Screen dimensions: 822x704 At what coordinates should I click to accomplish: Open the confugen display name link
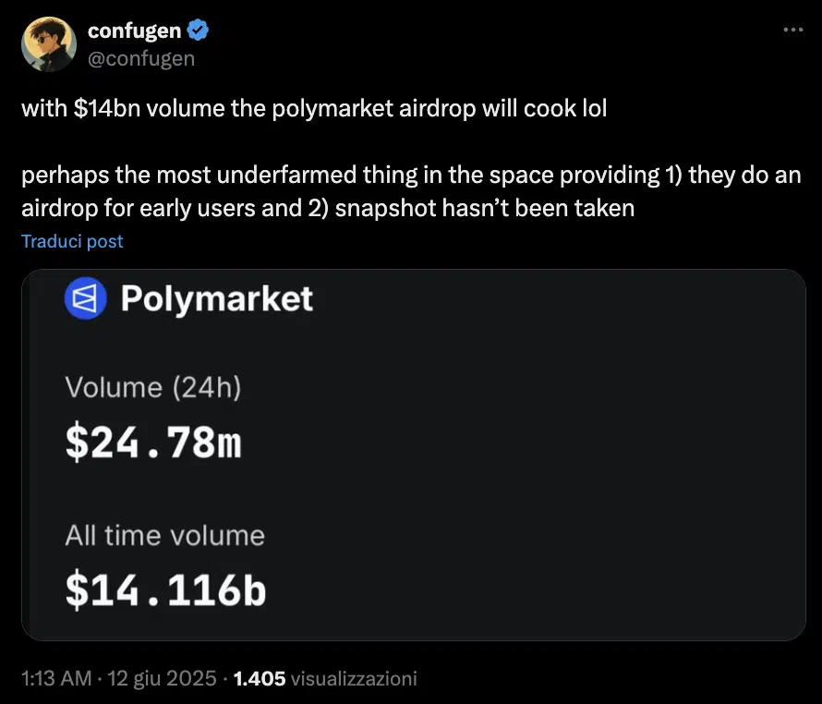pos(134,30)
